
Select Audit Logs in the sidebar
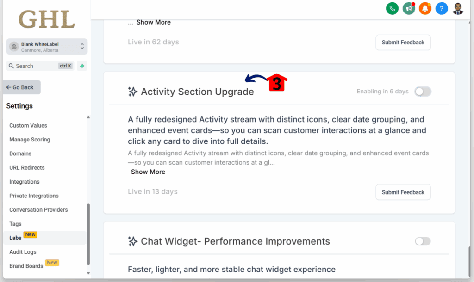tap(23, 252)
